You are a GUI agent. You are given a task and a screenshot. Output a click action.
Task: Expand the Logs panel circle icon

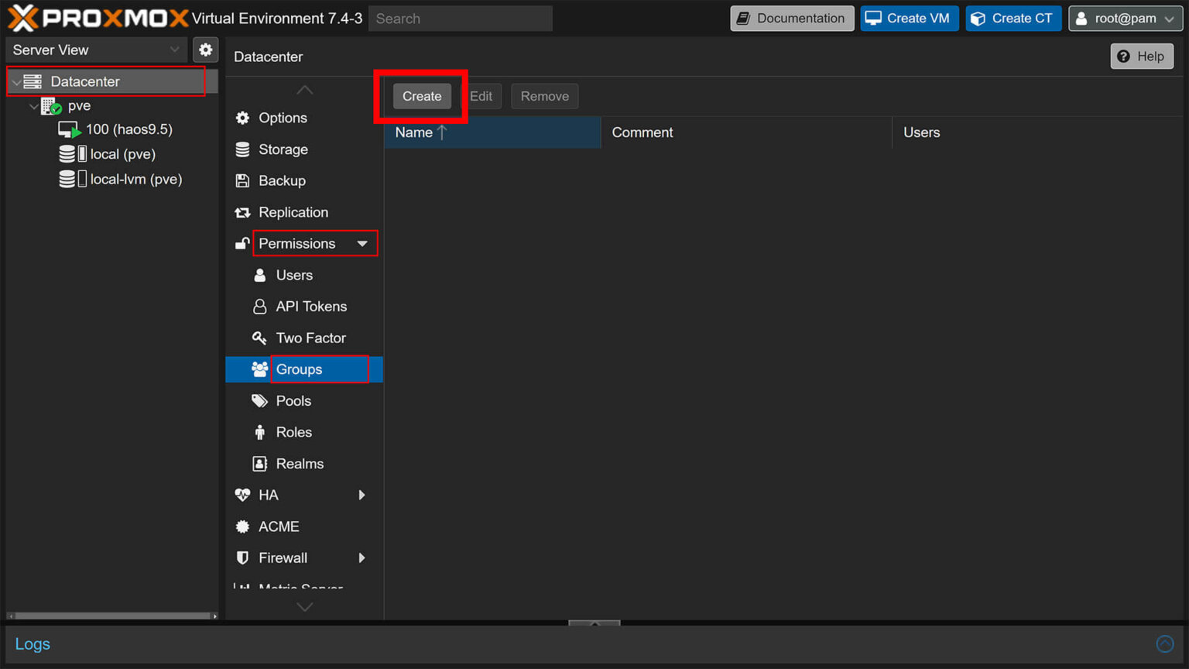[1165, 643]
